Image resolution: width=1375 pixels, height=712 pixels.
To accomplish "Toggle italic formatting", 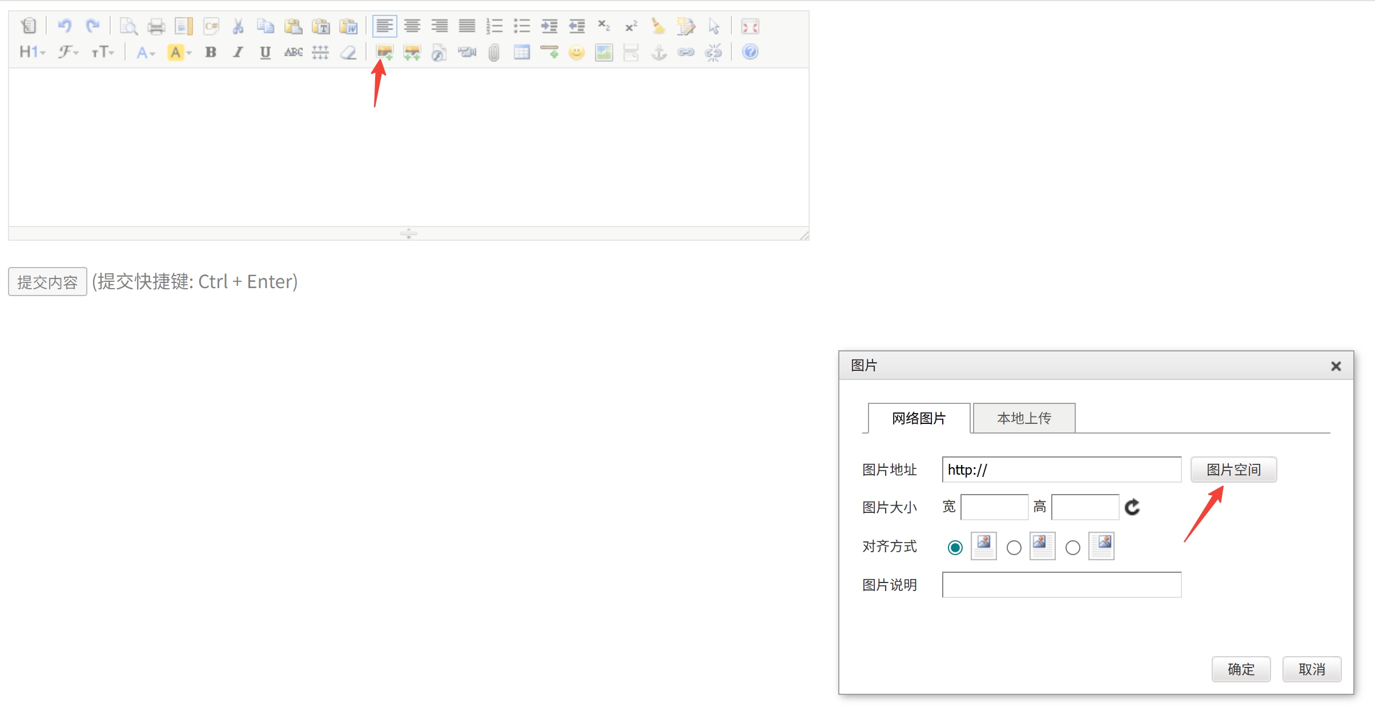I will (x=239, y=52).
